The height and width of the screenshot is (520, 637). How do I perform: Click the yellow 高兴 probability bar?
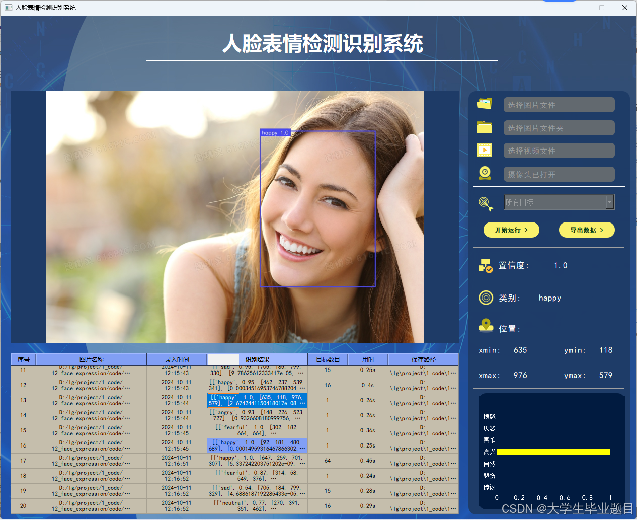[x=553, y=452]
